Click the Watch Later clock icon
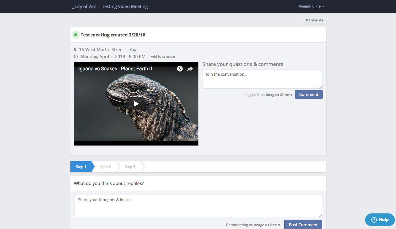The height and width of the screenshot is (229, 396). [x=180, y=69]
